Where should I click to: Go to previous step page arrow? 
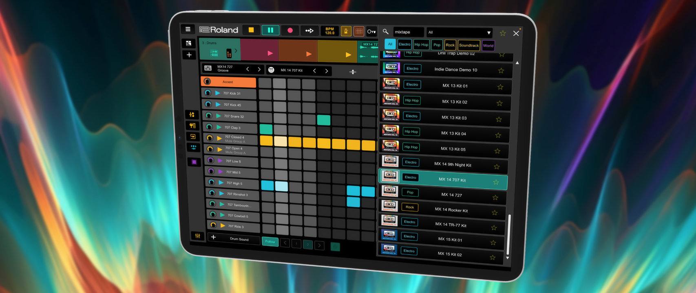click(285, 243)
